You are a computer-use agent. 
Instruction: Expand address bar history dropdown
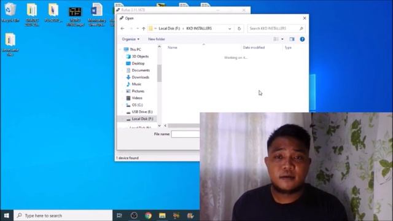(230, 29)
